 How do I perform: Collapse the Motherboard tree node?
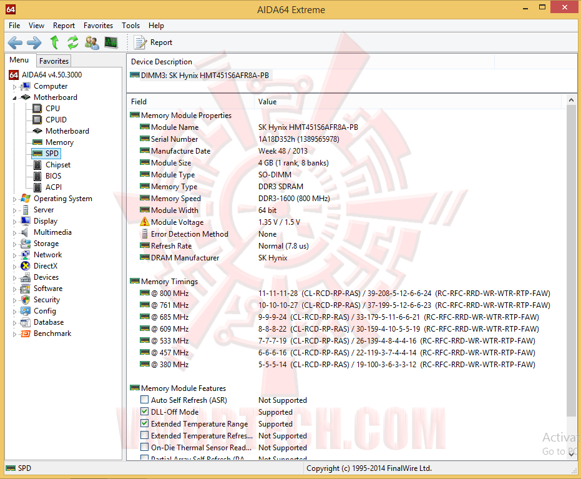[15, 98]
